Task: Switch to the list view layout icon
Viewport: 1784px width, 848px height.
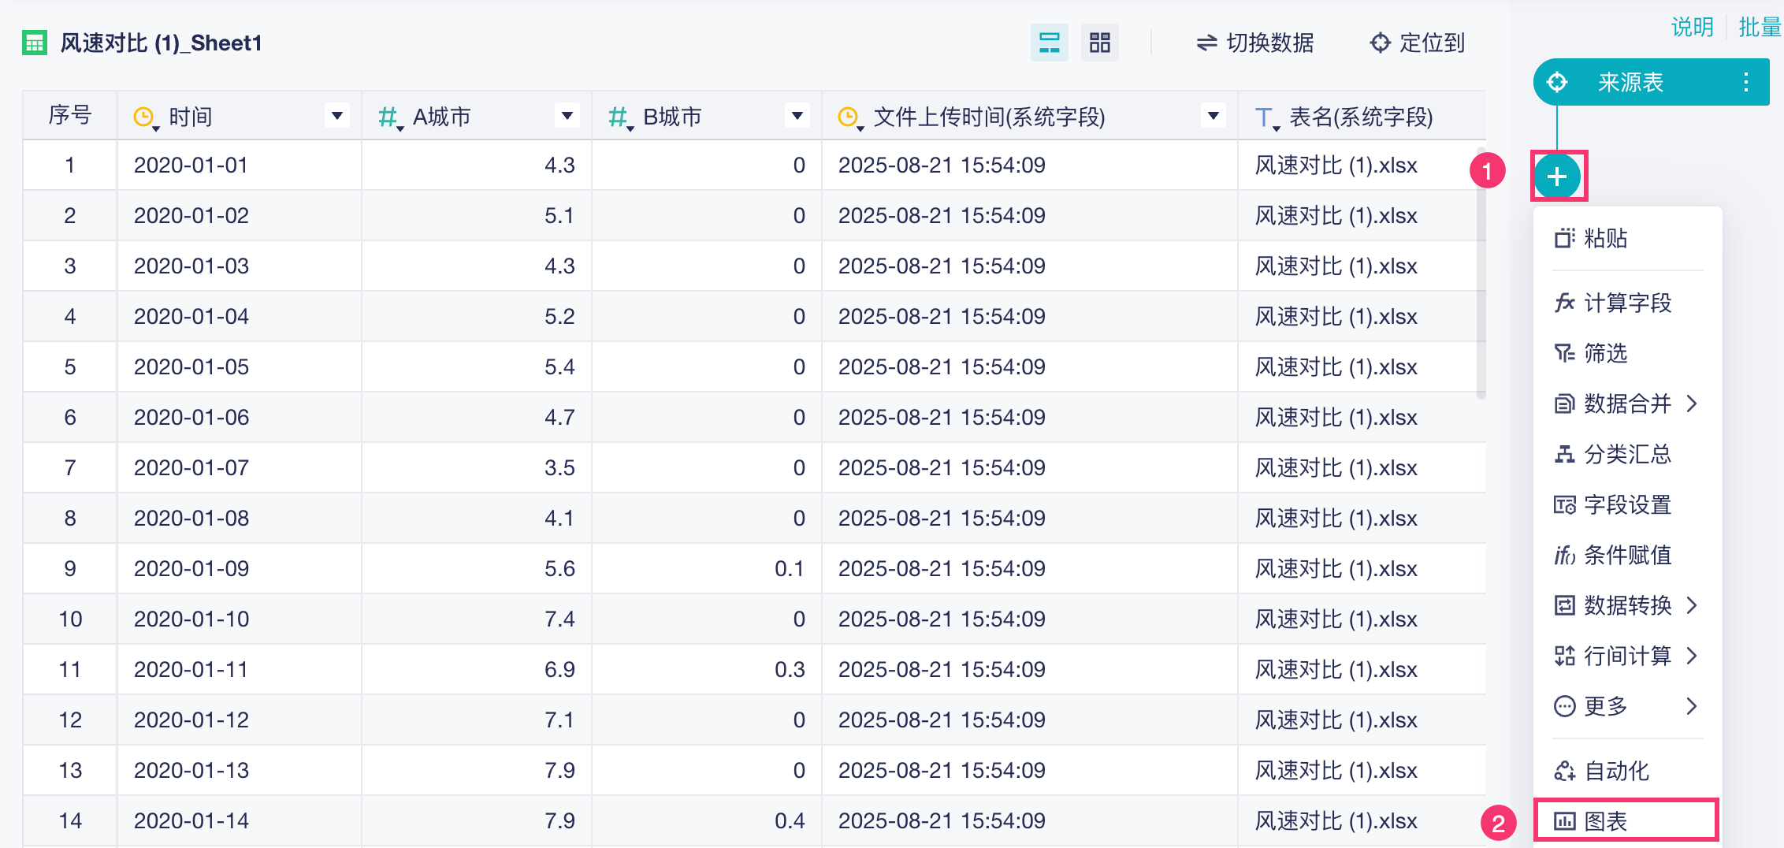Action: [1049, 43]
